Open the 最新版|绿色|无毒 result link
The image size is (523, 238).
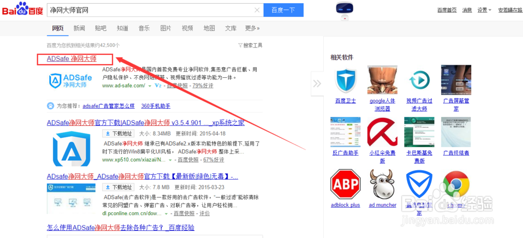[142, 176]
